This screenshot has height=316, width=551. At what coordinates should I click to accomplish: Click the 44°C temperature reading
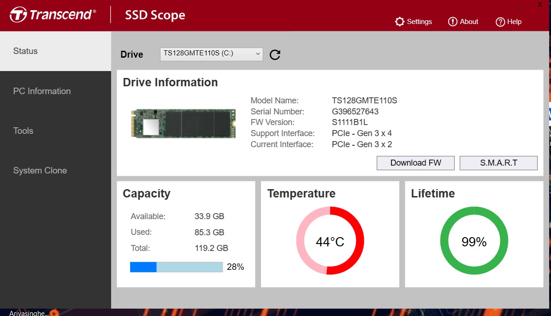point(330,242)
